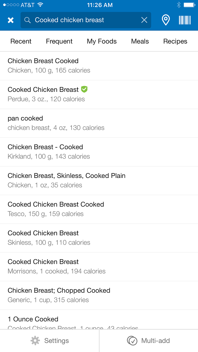The height and width of the screenshot is (352, 198).
Task: Tap the search magnifier icon
Action: (28, 20)
